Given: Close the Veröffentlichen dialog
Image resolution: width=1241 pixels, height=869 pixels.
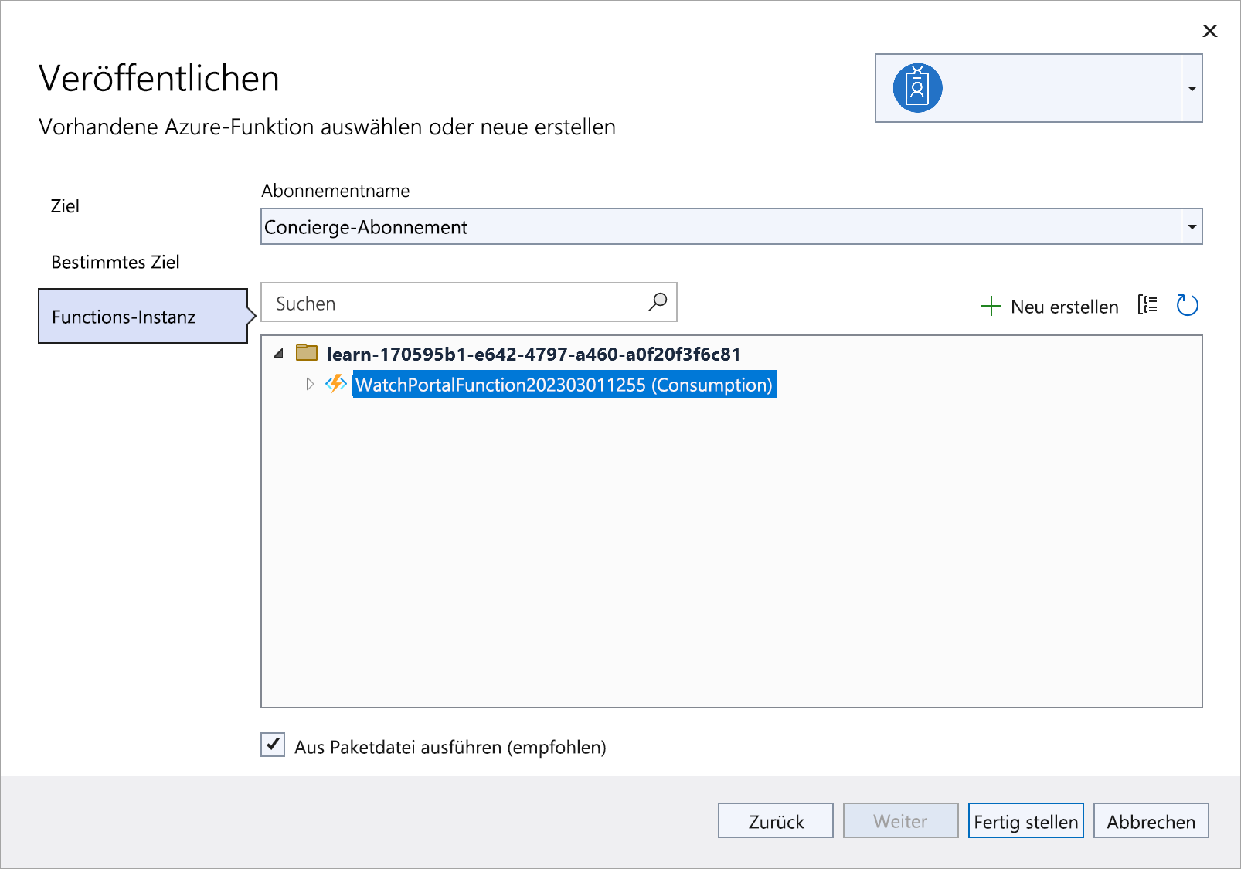Looking at the screenshot, I should tap(1210, 31).
